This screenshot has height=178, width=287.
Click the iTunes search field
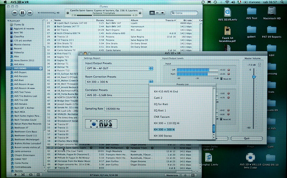pyautogui.click(x=184, y=13)
